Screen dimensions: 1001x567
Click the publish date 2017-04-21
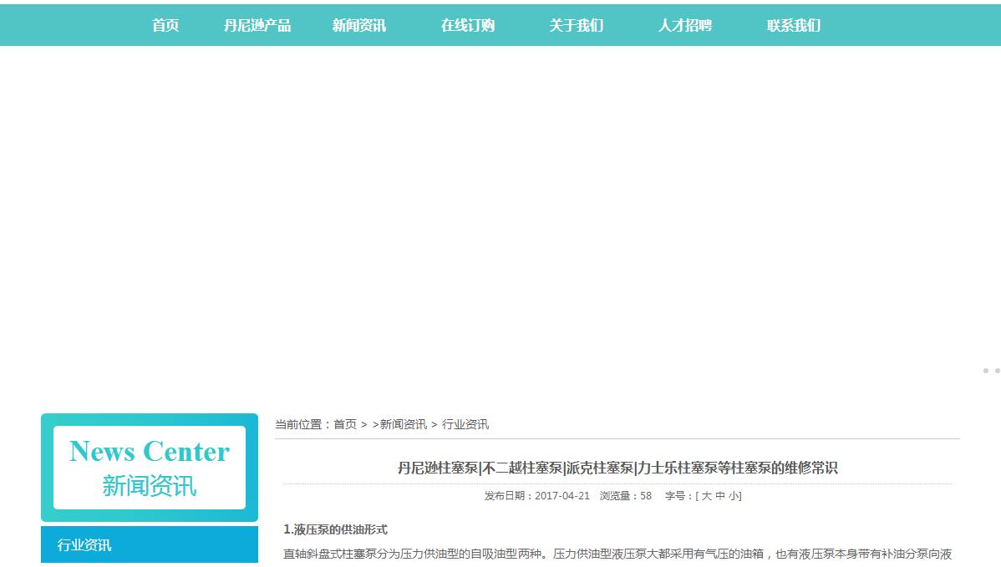pyautogui.click(x=561, y=495)
